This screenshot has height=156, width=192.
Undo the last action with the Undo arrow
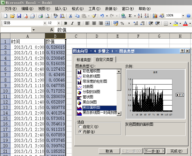(x=102, y=16)
